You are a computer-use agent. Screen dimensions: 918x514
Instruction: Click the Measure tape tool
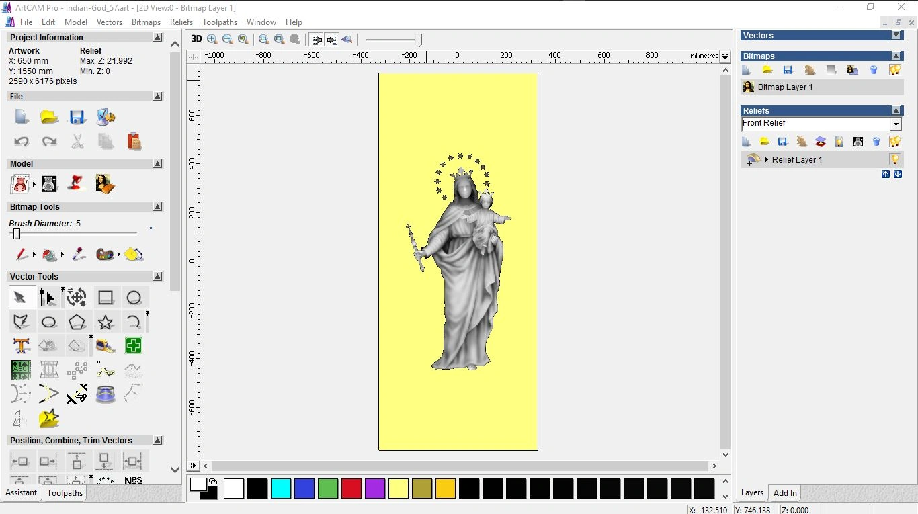click(106, 346)
